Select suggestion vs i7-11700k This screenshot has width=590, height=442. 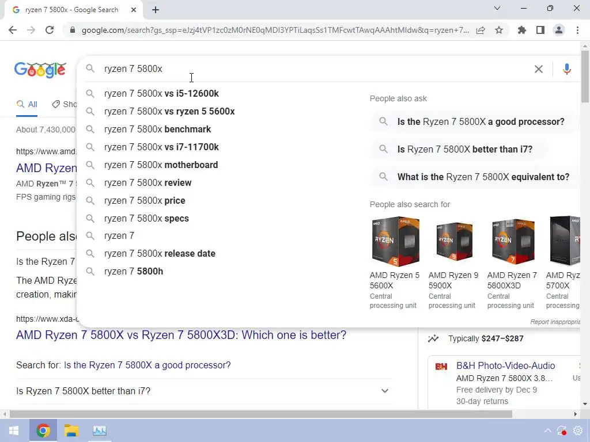[161, 147]
